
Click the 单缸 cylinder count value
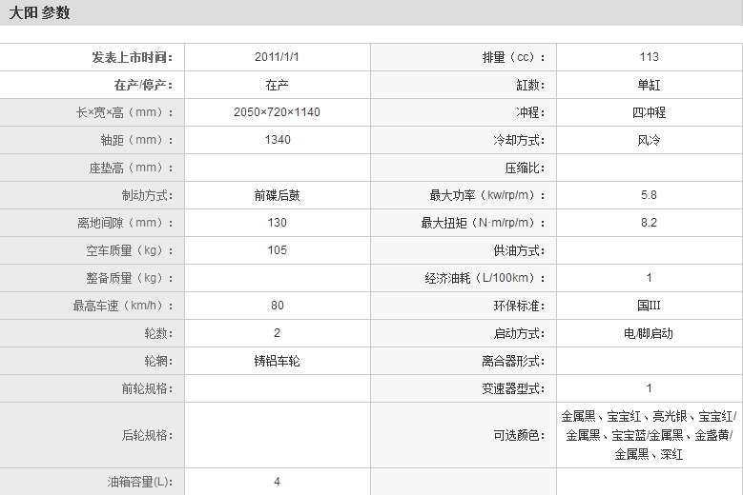tap(649, 85)
